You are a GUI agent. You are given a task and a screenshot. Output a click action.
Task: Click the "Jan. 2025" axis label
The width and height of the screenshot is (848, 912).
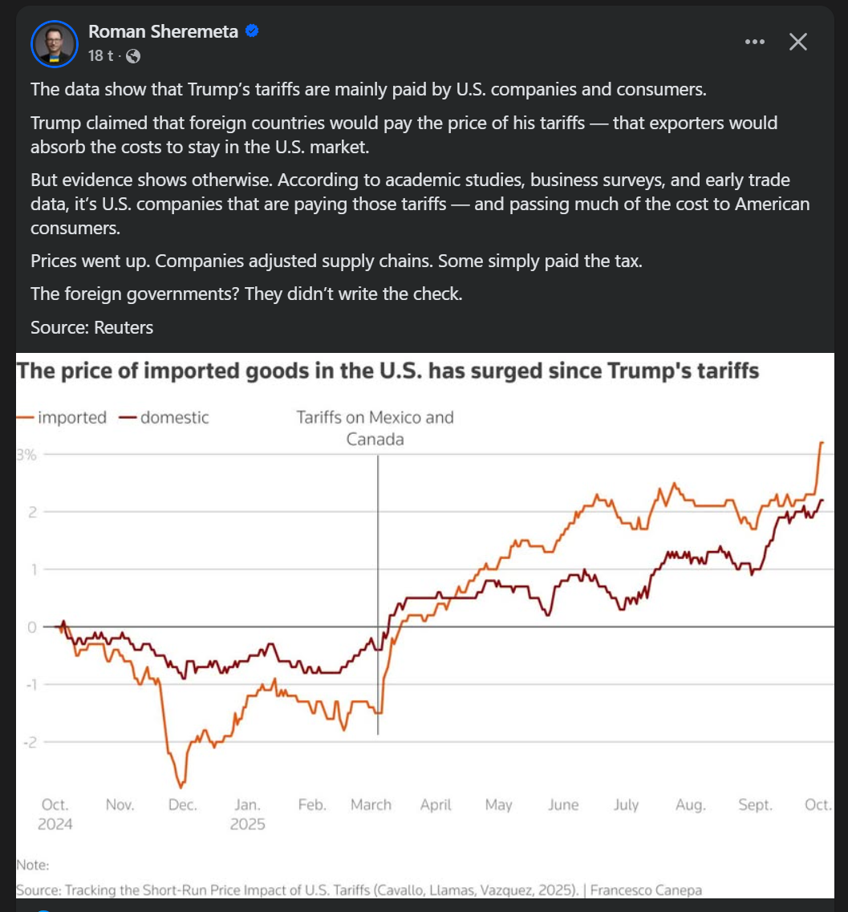[x=247, y=813]
